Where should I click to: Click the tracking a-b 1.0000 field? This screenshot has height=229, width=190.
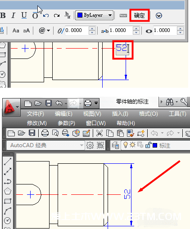tap(121, 31)
